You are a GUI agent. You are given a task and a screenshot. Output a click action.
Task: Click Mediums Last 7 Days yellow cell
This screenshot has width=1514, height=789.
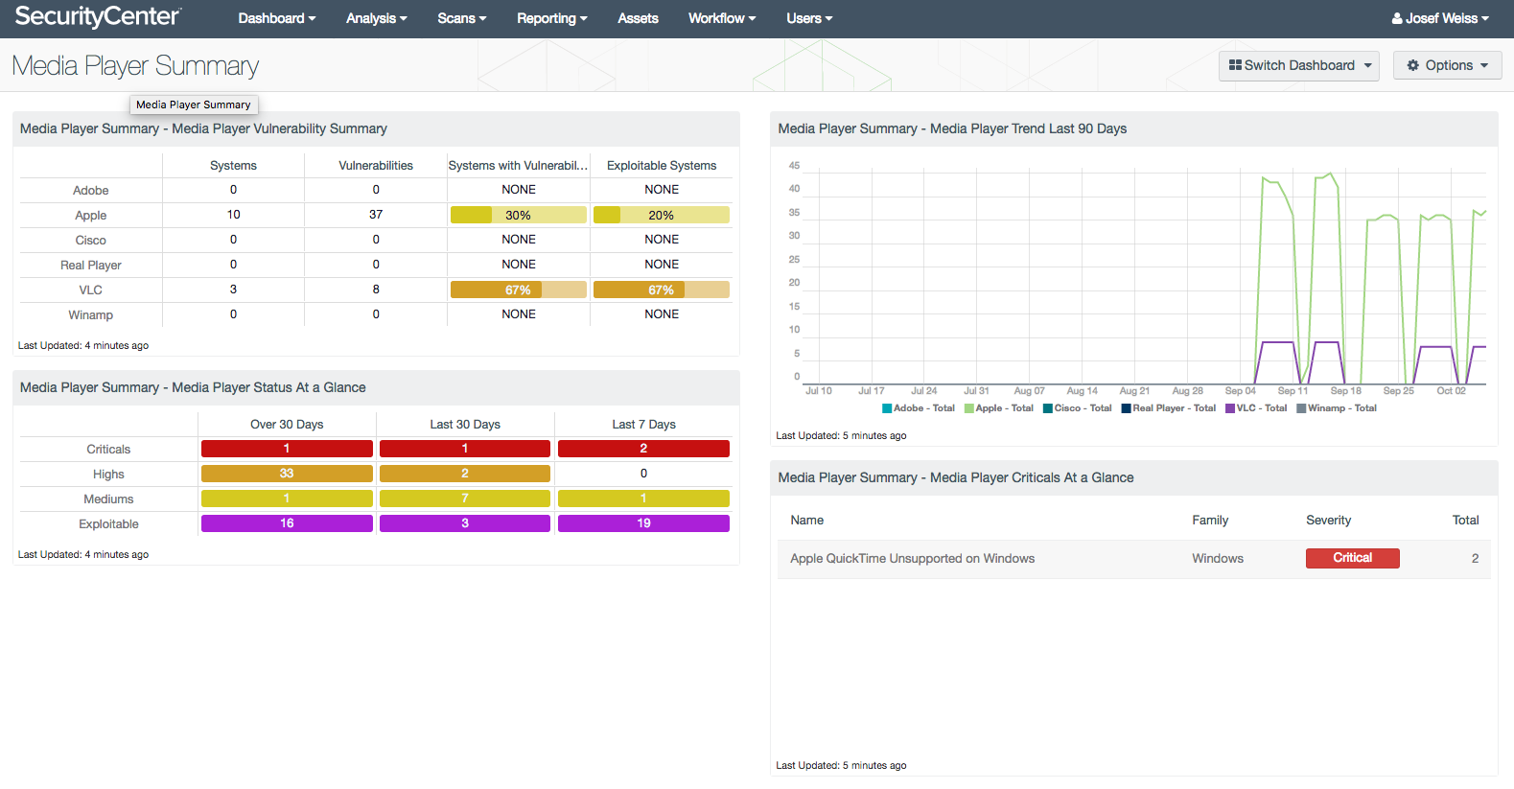[643, 499]
